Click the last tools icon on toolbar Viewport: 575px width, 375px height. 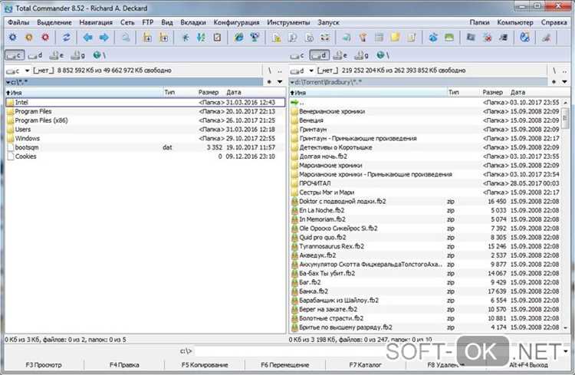point(547,37)
